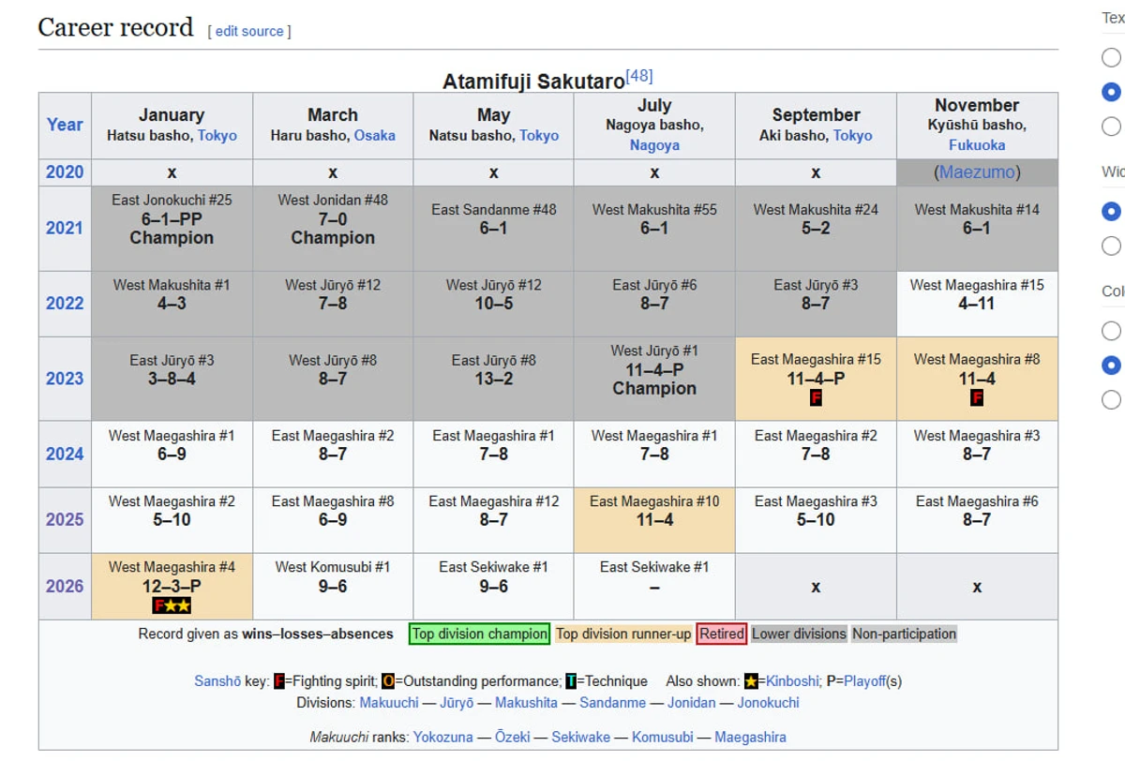Open the Fukuoka link under November
Image resolution: width=1125 pixels, height=761 pixels.
pos(977,145)
